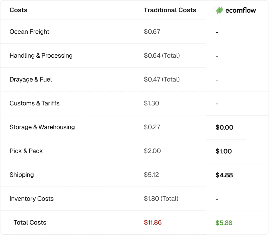Select the Storage & Warehousing label
The height and width of the screenshot is (235, 269).
[42, 127]
